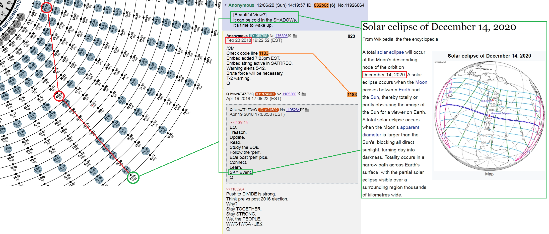The height and width of the screenshot is (234, 549).
Task: Click timestamp 'Apr 19 2018 17:03:58 (EST)'
Action: click(257, 114)
